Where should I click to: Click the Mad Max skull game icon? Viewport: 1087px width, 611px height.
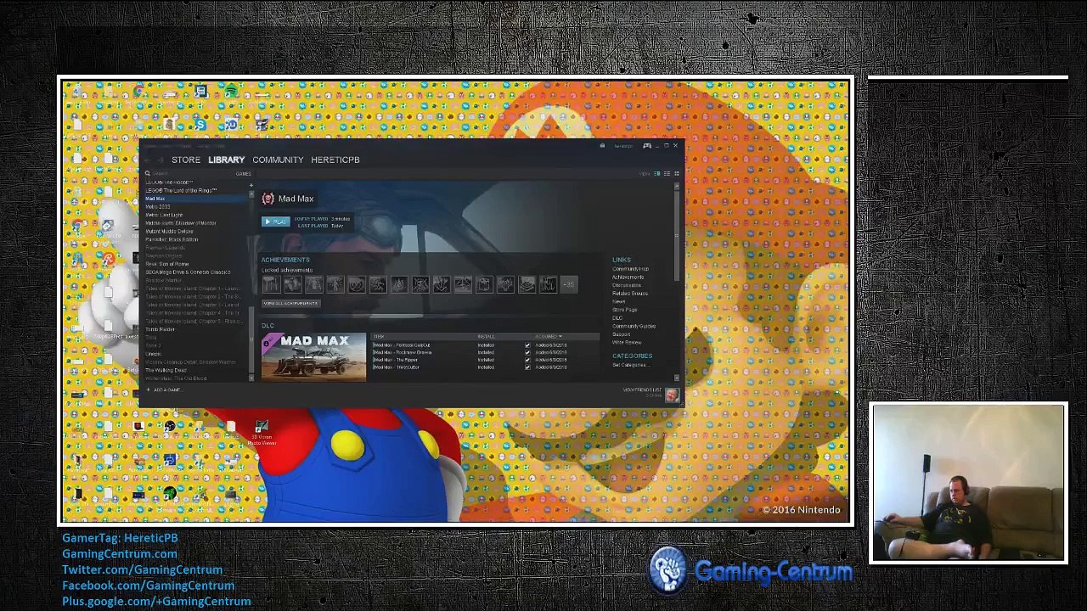coord(268,199)
